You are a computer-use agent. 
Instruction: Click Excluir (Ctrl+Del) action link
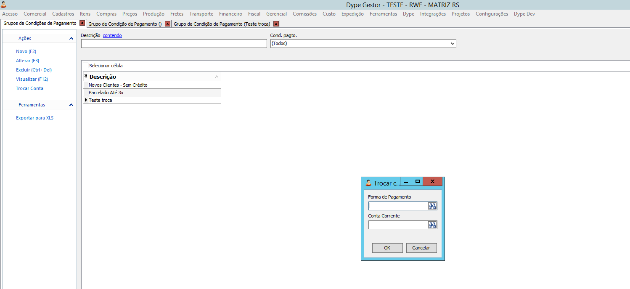coord(34,70)
